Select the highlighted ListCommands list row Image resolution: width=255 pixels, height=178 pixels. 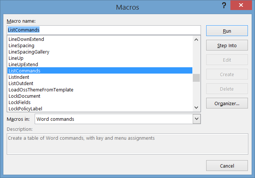(x=100, y=71)
